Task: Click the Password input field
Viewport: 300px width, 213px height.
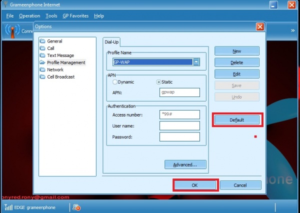Action: point(179,137)
